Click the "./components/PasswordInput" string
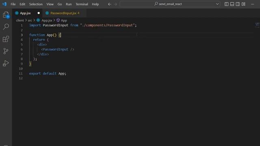The image size is (260, 146). (107, 25)
